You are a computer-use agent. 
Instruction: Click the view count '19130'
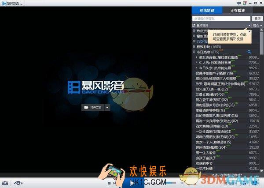(254, 147)
